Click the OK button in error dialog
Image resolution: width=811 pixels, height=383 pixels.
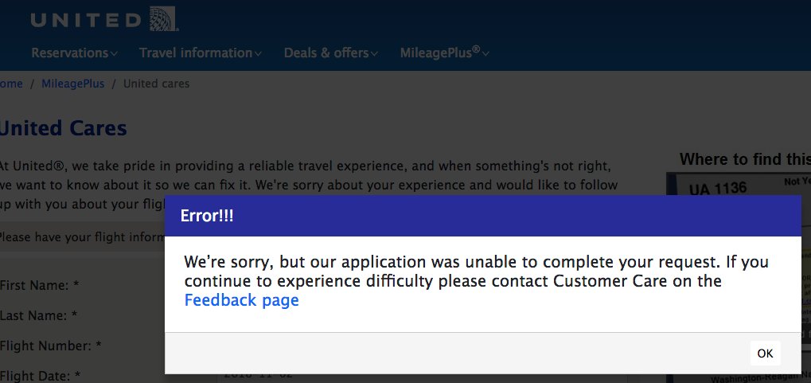click(765, 353)
